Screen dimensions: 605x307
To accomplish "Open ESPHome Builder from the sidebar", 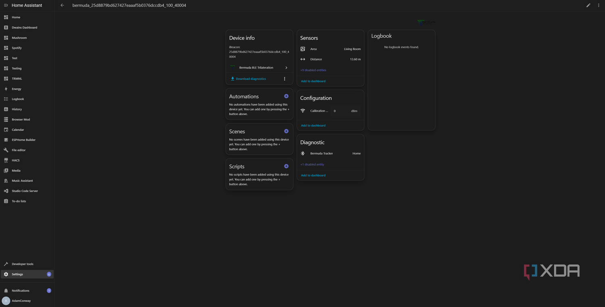I will (x=27, y=140).
